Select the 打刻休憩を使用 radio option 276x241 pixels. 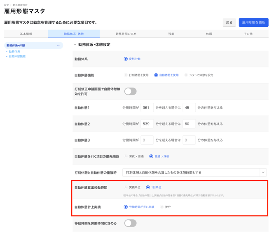point(126,75)
